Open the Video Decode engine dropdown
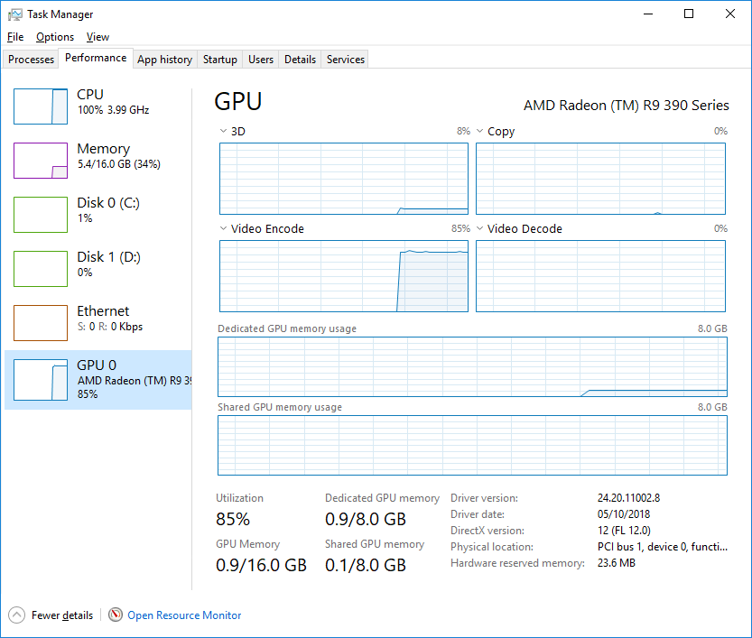 [480, 228]
